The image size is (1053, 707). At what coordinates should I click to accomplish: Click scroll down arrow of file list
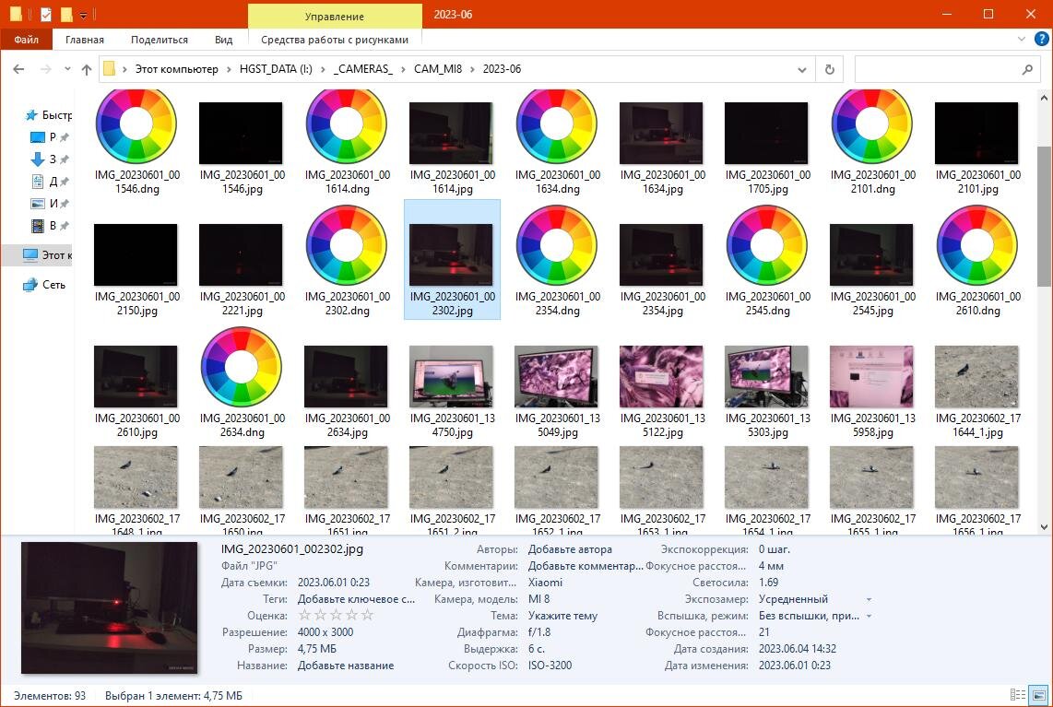point(1044,527)
